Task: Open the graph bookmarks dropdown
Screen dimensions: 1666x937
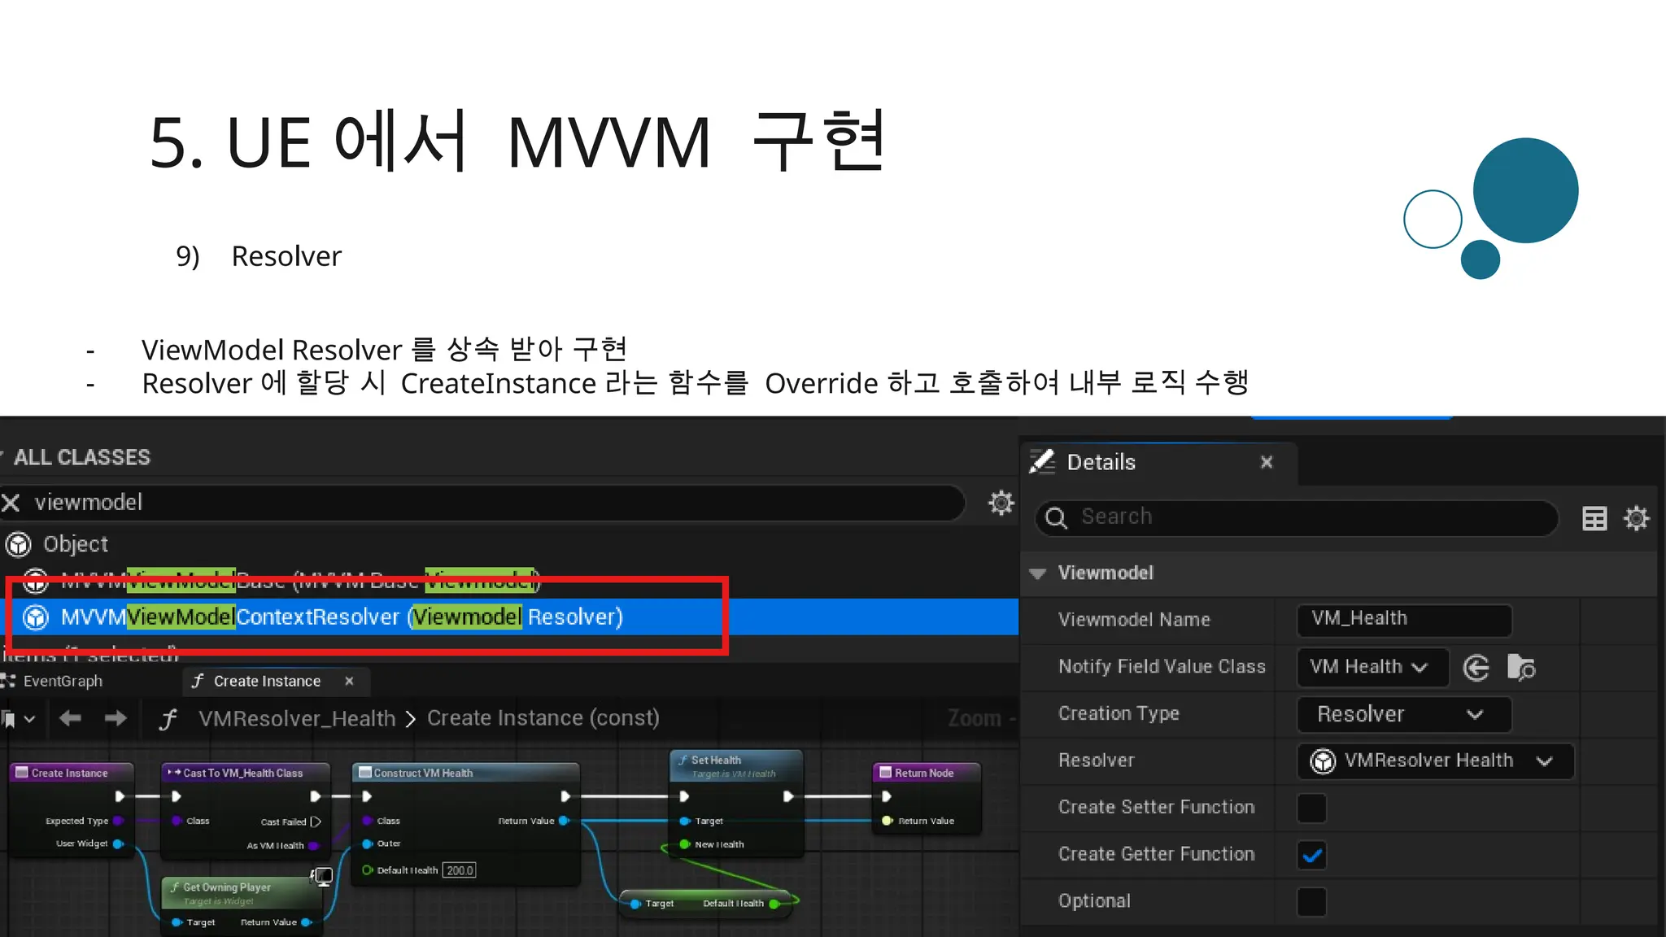Action: [x=18, y=719]
